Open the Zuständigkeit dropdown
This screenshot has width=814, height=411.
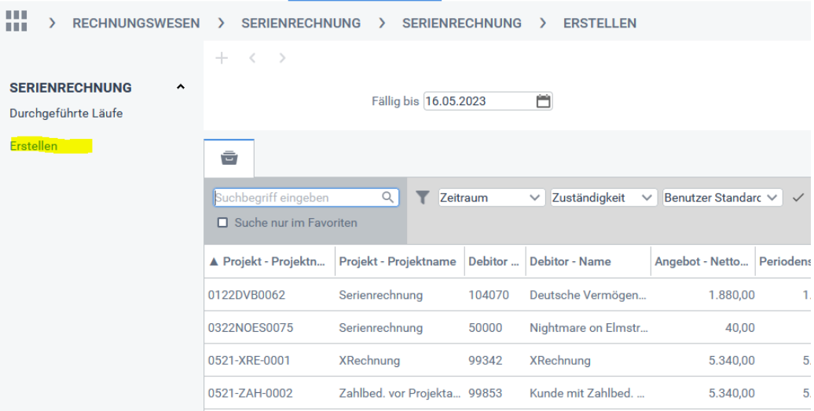603,198
